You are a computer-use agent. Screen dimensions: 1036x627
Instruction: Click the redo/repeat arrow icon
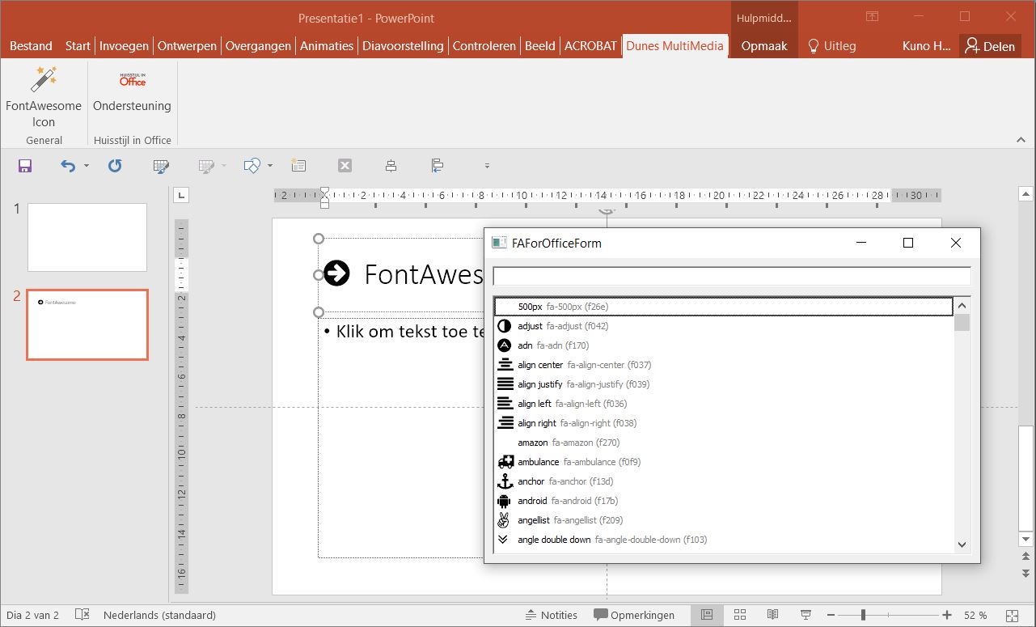pyautogui.click(x=115, y=166)
